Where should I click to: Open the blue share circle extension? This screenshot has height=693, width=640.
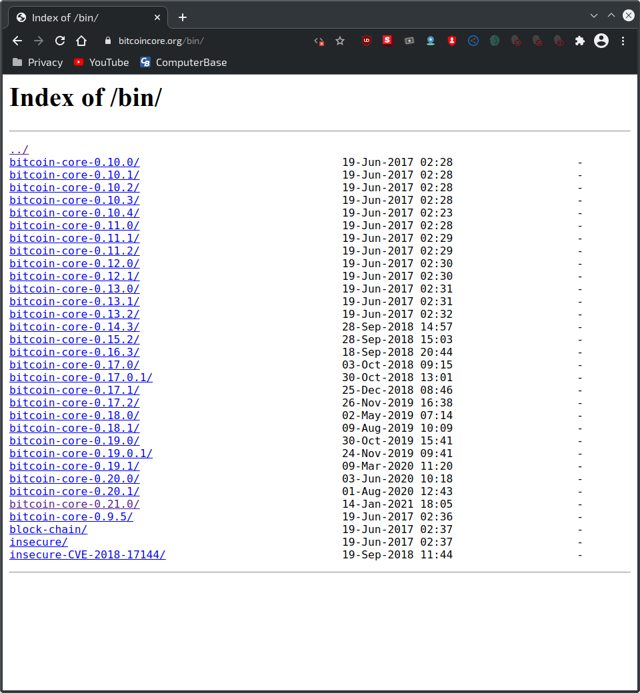(x=473, y=41)
